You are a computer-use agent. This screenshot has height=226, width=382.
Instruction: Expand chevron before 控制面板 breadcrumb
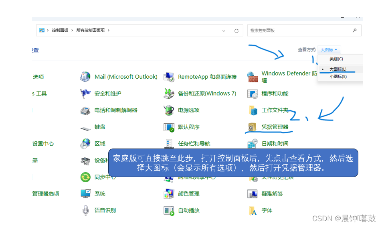point(48,30)
